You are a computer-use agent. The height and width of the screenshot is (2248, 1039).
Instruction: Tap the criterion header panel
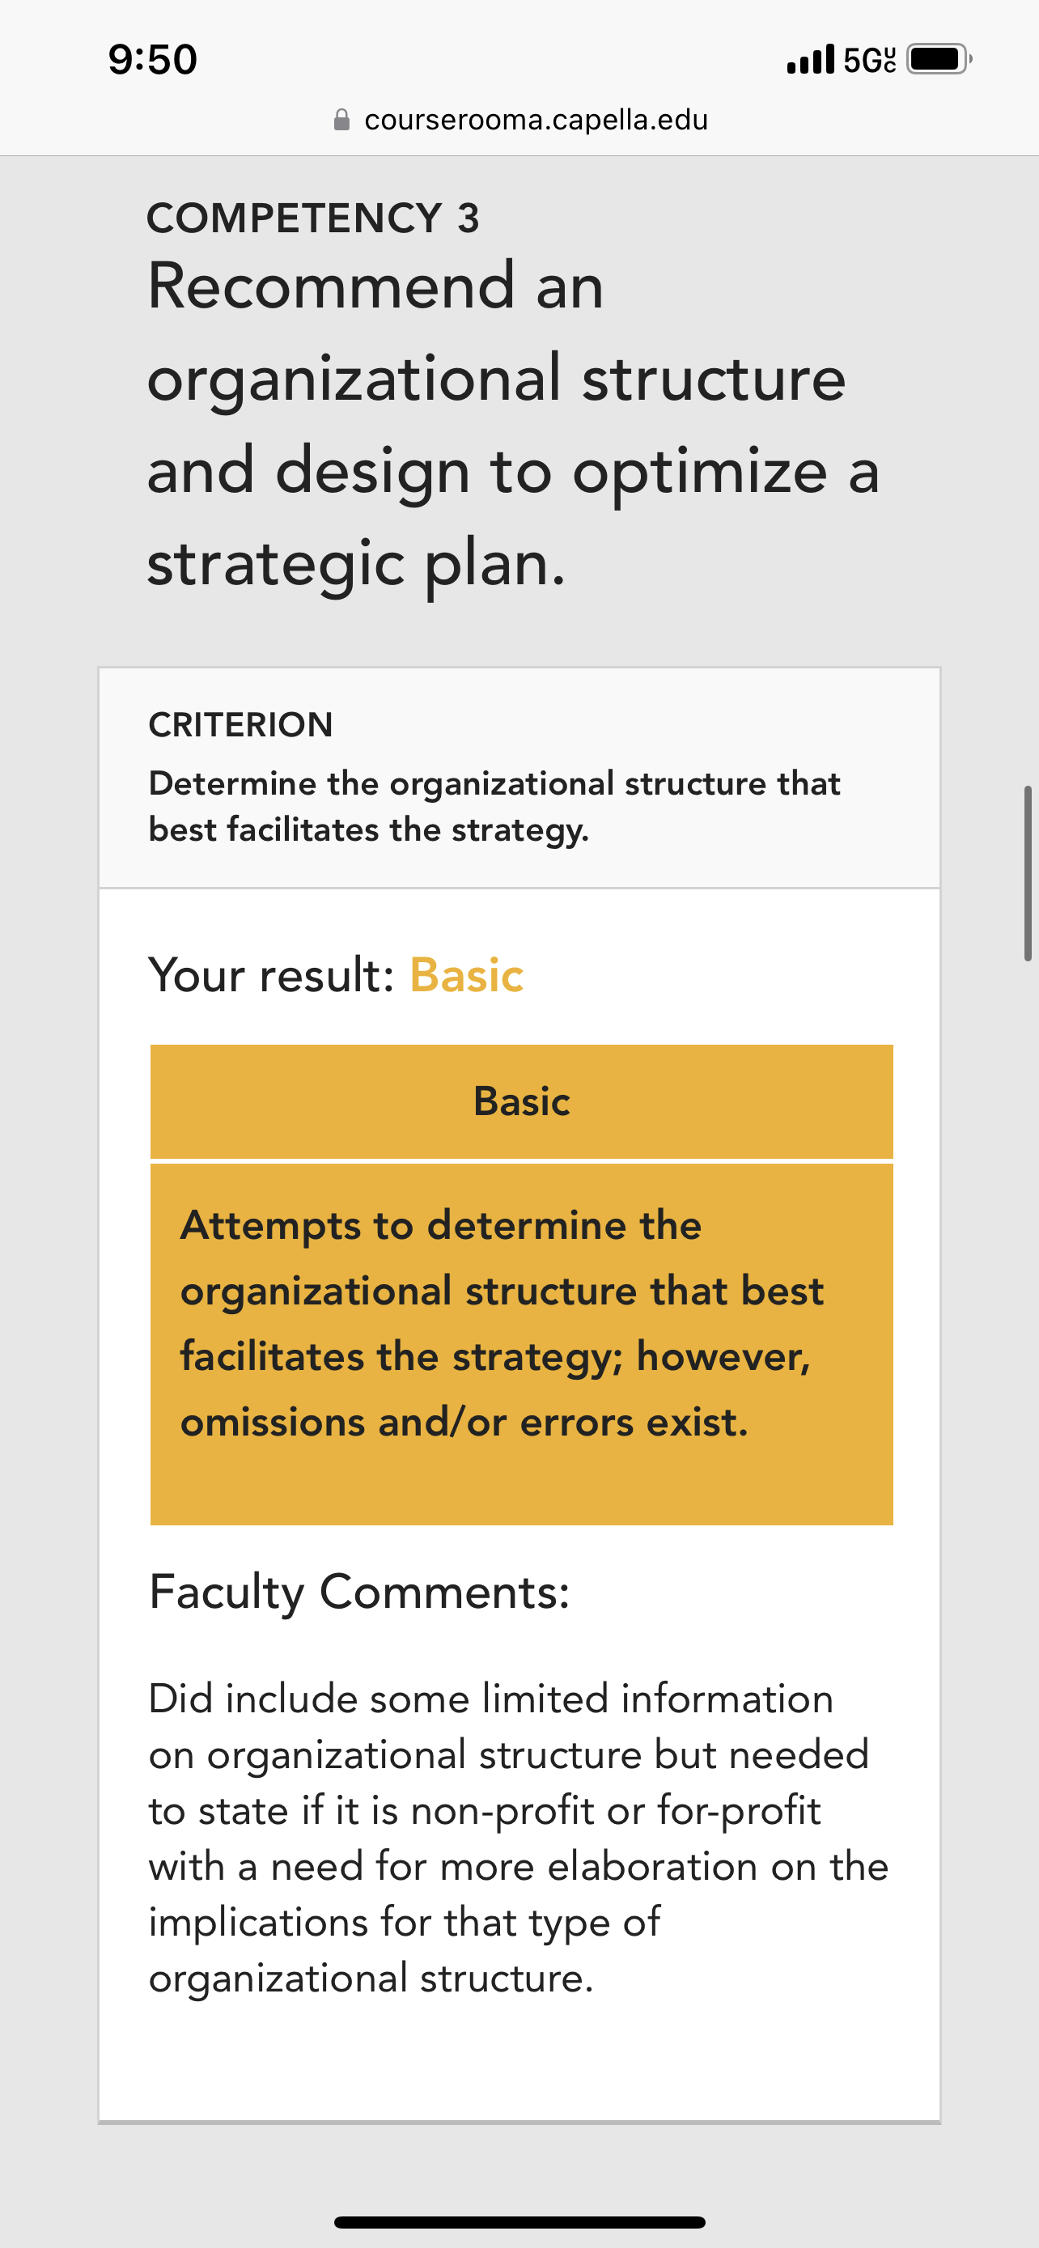click(x=520, y=778)
